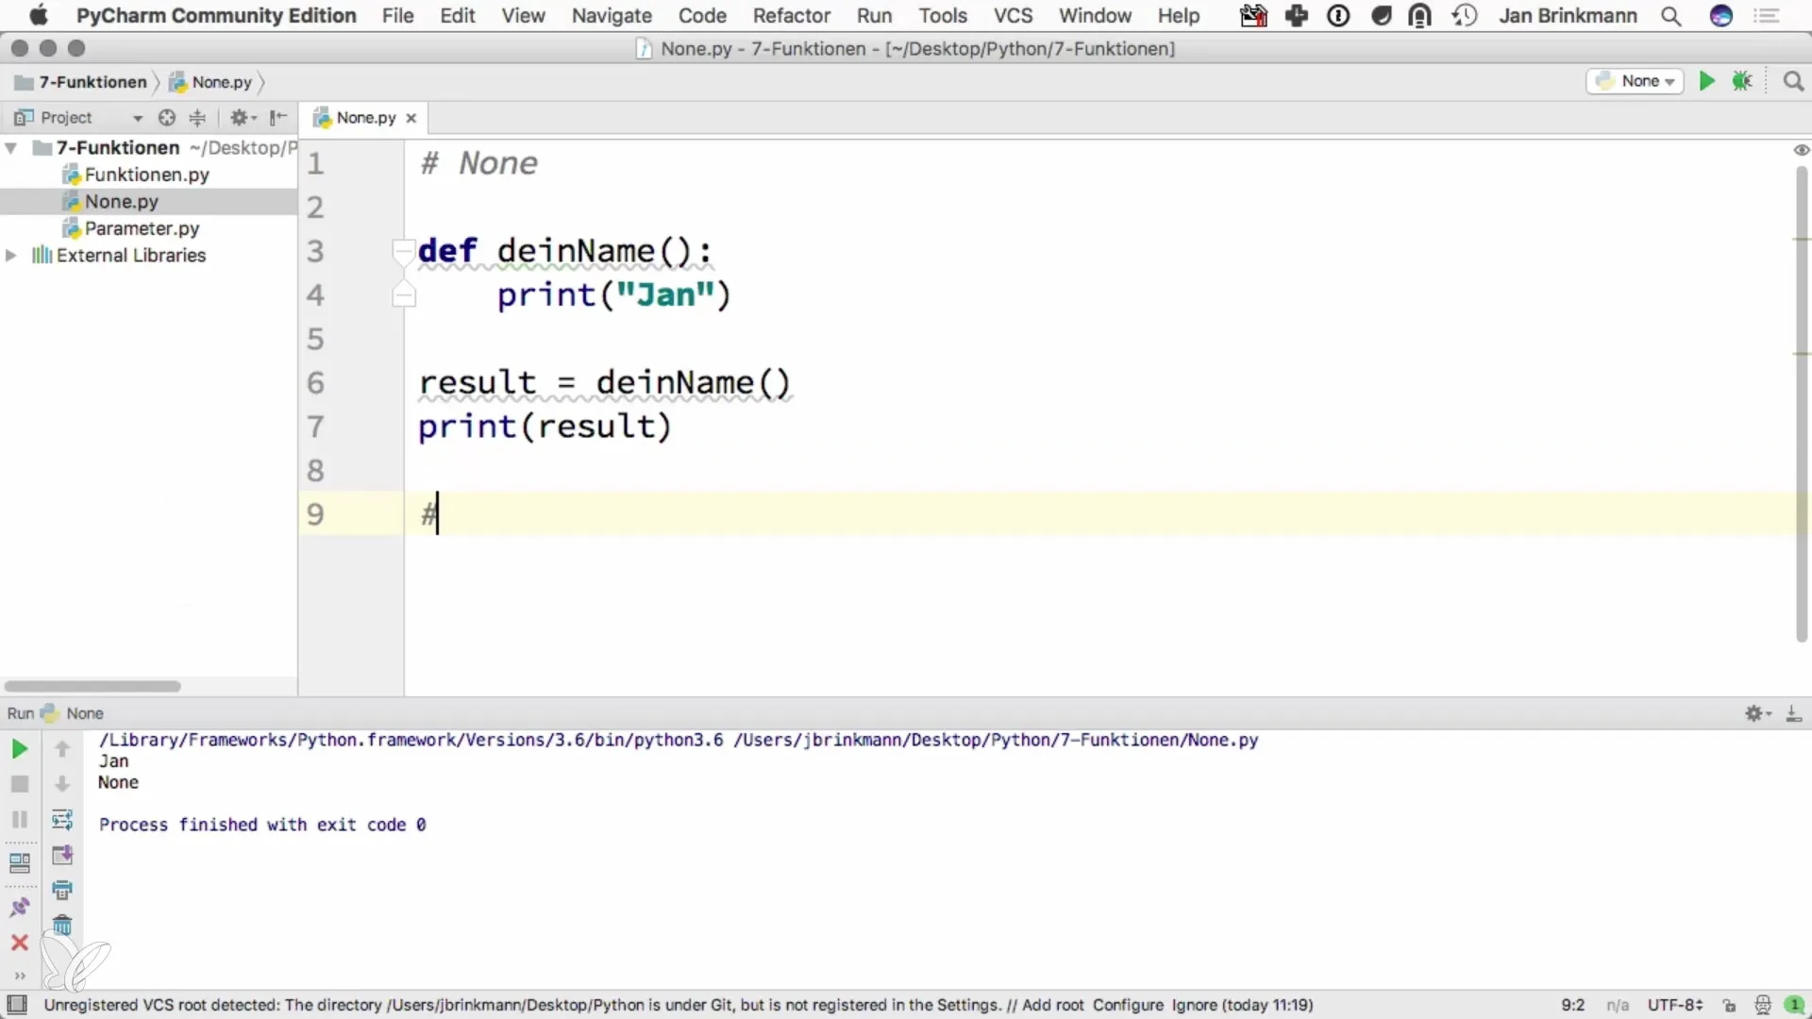Open the inspector hector icon in status bar
The height and width of the screenshot is (1019, 1812).
click(x=1762, y=1006)
